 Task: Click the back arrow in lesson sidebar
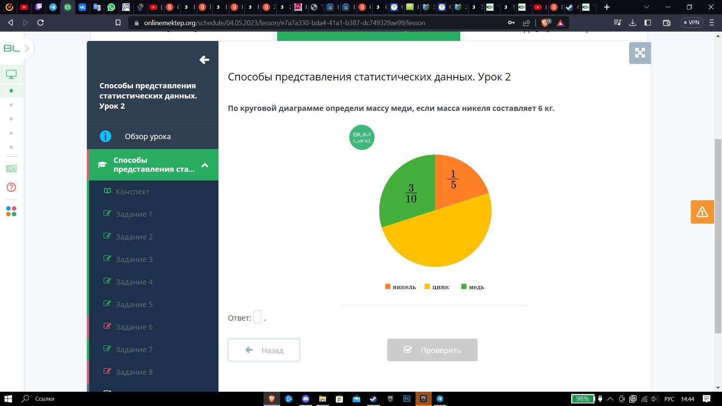(x=204, y=60)
